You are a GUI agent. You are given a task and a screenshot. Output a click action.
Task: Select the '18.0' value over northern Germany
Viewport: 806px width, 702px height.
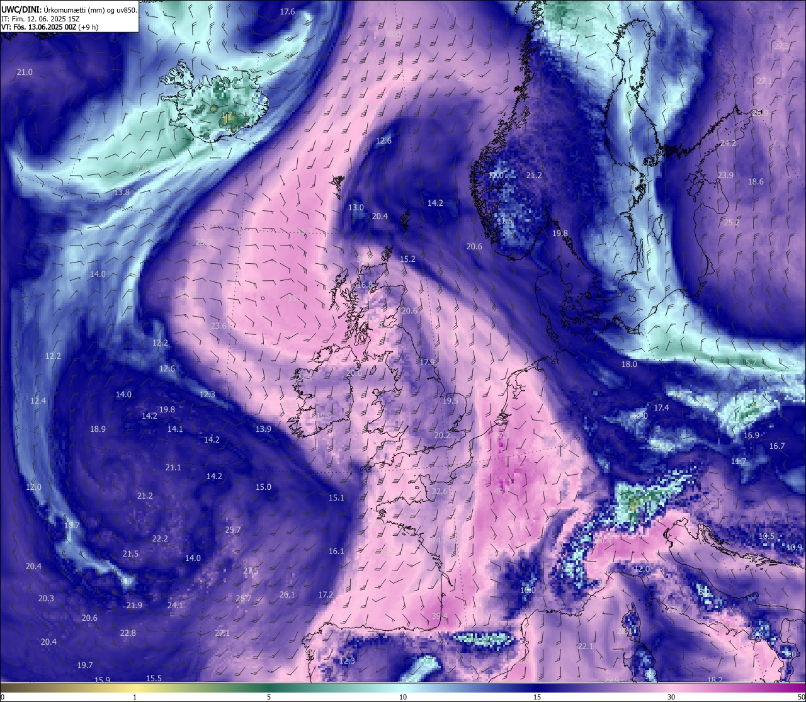pos(629,364)
